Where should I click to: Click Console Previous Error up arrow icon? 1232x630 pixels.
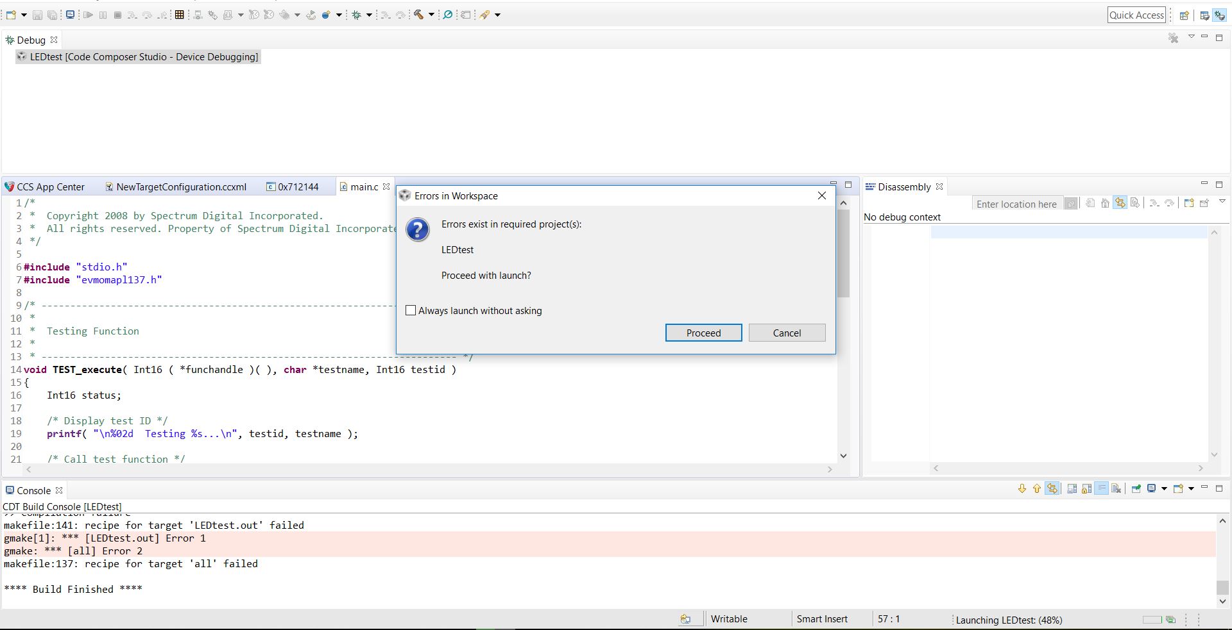point(1037,488)
